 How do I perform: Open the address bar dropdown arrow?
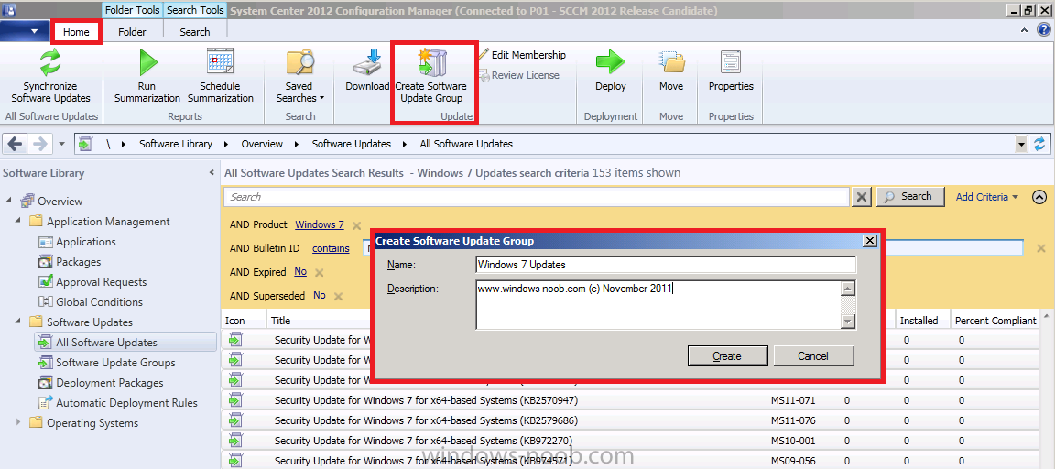1021,144
